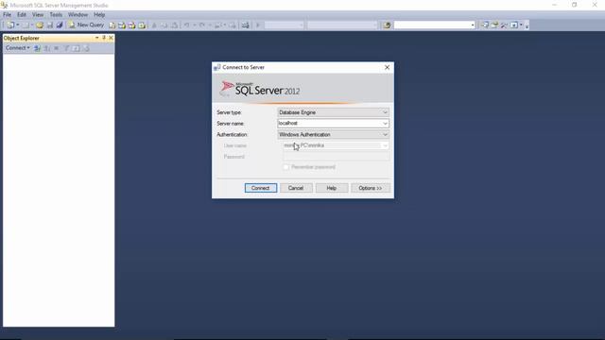Click the Connect button in the dialog
The image size is (605, 340).
pos(261,188)
